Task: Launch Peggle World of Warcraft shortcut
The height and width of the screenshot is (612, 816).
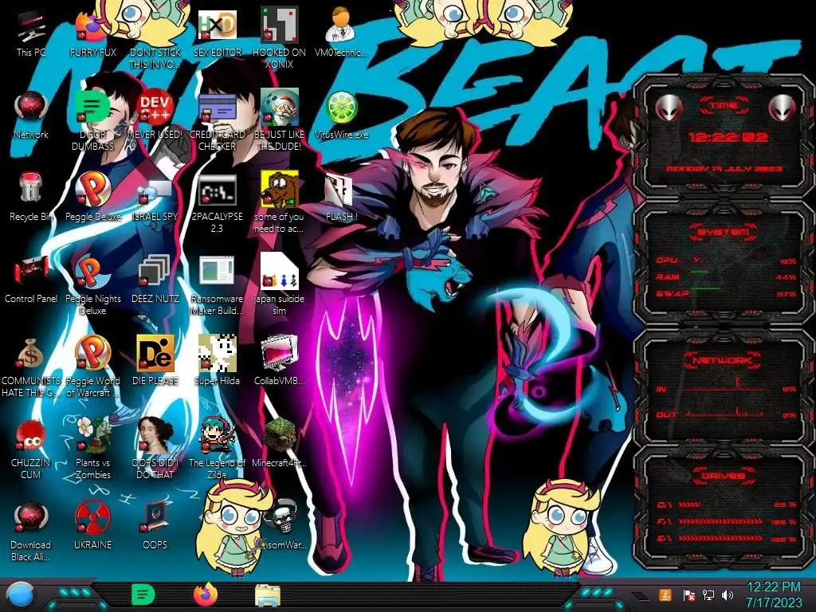Action: point(92,353)
